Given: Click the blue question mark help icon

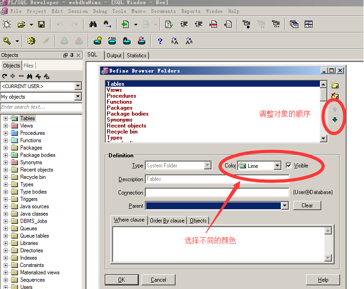Looking at the screenshot, I should pos(160,41).
